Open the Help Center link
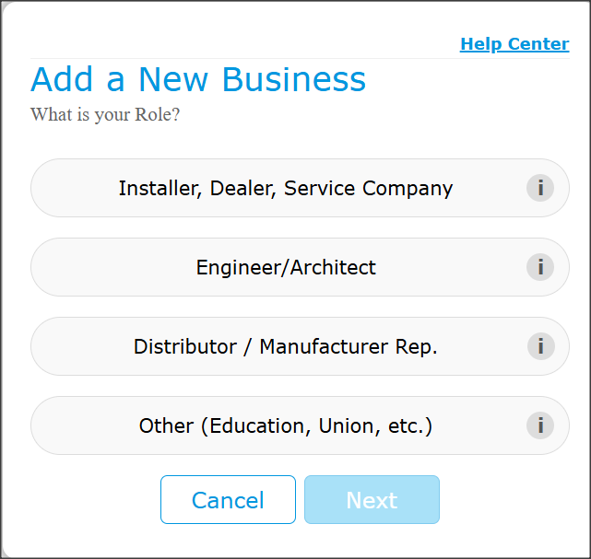 (514, 43)
